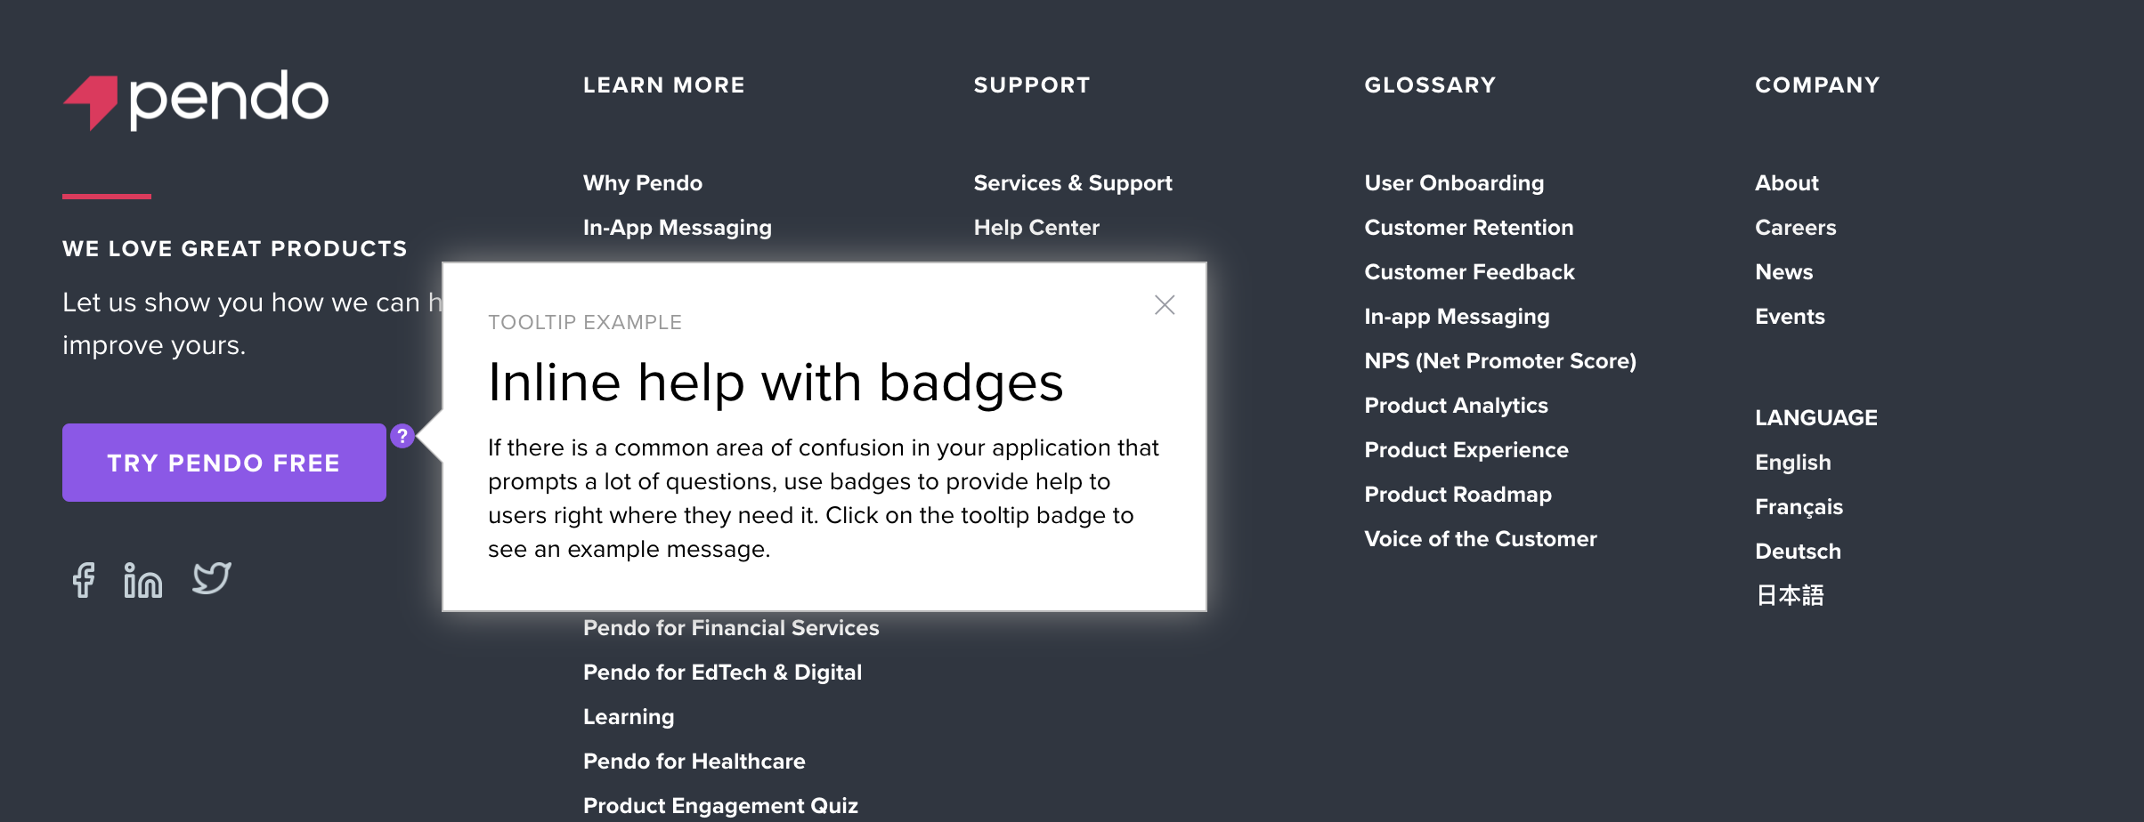Open the Events page

point(1790,317)
